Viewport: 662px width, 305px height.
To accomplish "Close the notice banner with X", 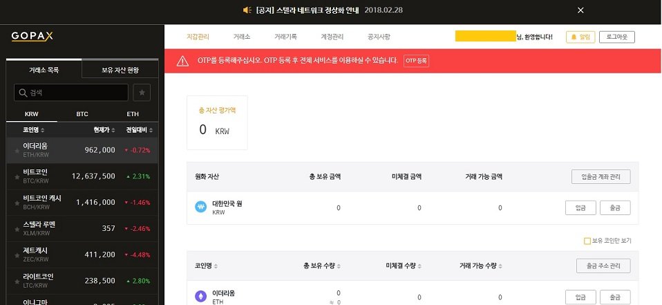I will click(x=580, y=10).
